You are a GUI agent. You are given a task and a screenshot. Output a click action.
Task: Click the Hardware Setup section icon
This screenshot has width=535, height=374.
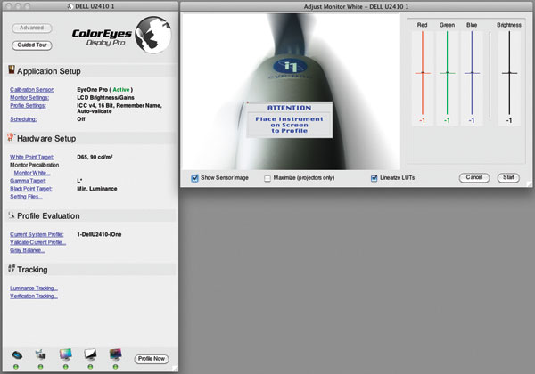[11, 137]
